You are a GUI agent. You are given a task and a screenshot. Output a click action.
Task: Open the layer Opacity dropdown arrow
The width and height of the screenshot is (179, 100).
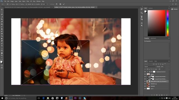point(165,67)
